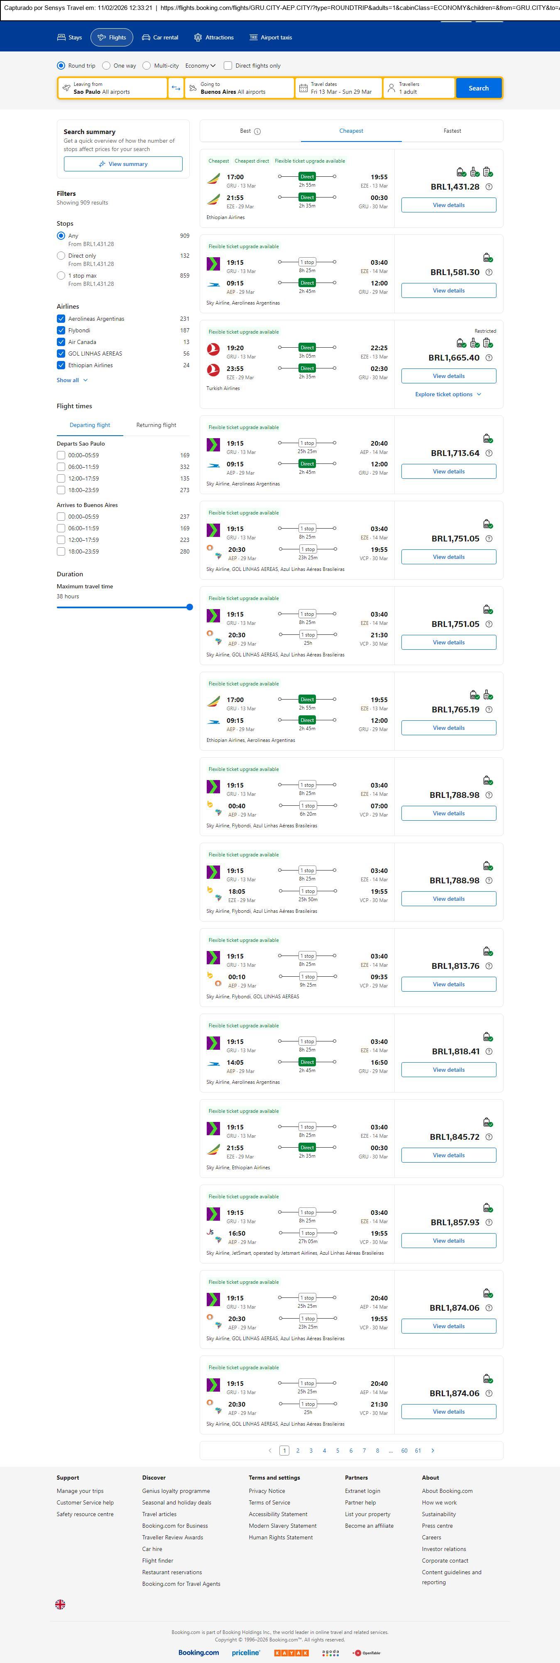The height and width of the screenshot is (1663, 560).
Task: Click the price info icon beside BRL1,665.40
Action: point(489,358)
